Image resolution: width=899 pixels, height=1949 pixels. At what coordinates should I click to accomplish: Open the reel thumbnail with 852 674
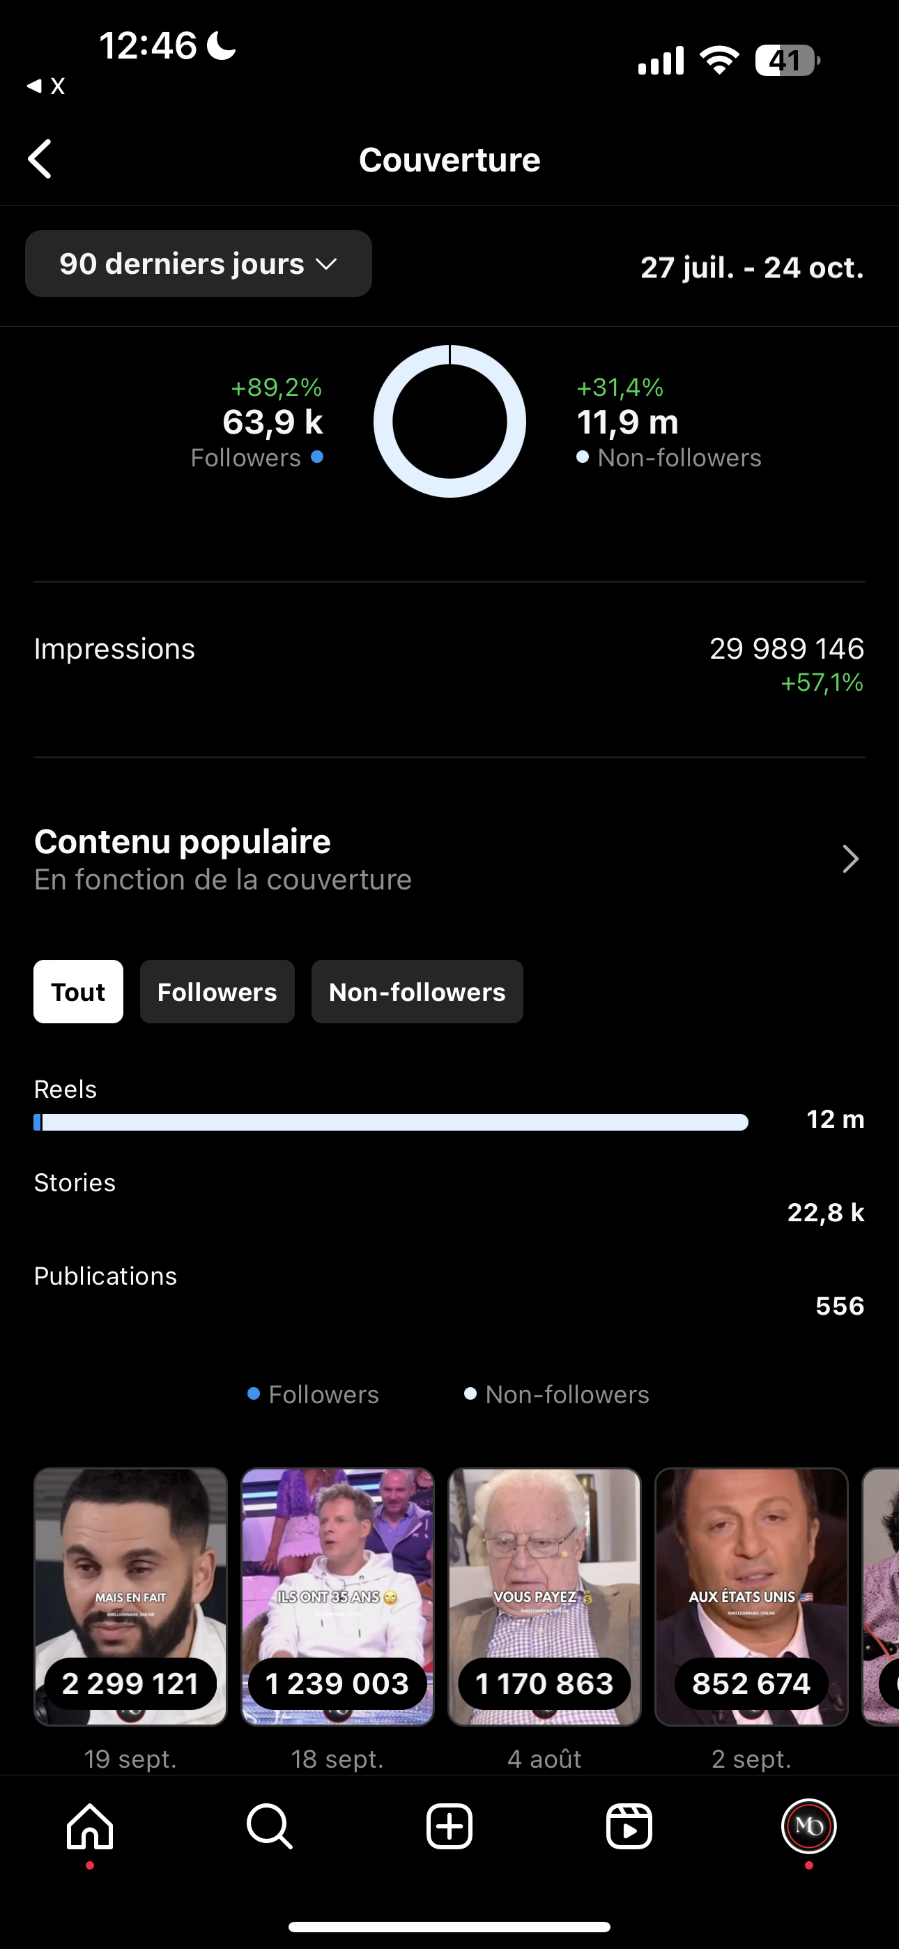point(751,1596)
